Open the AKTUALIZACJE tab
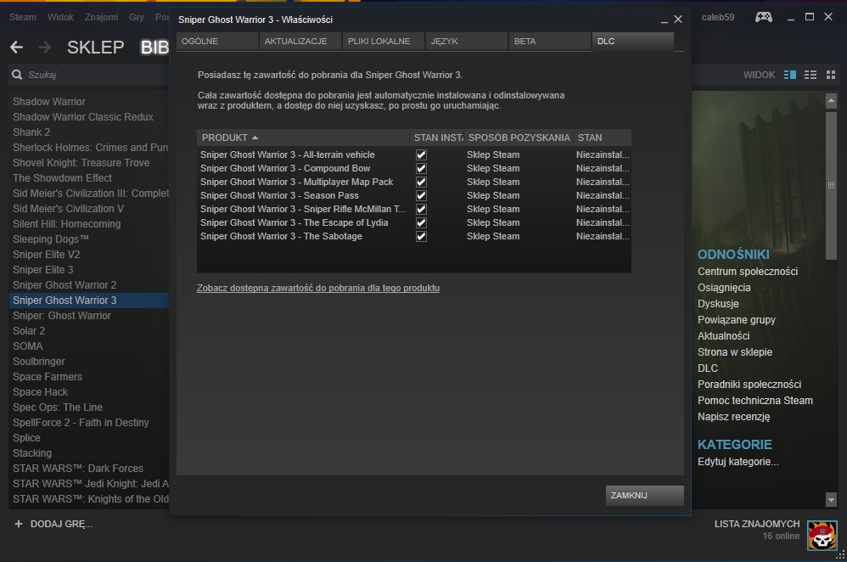 coord(300,41)
